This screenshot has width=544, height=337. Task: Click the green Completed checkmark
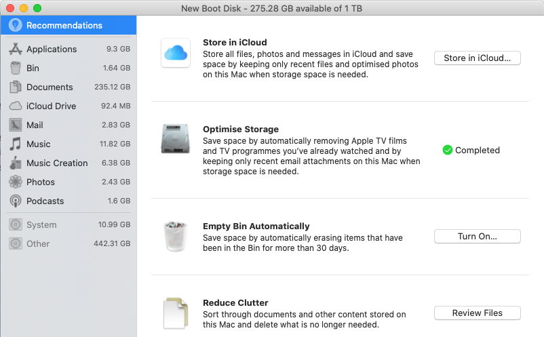pyautogui.click(x=447, y=151)
